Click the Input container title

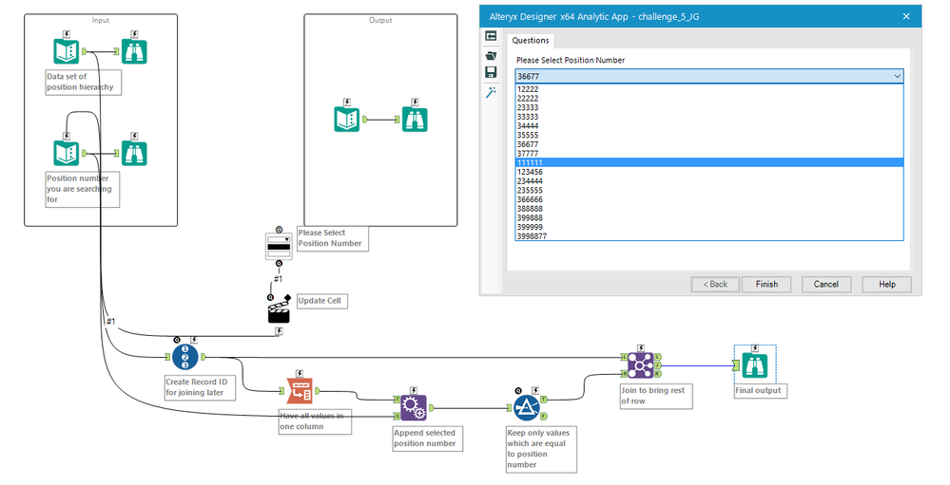(101, 20)
